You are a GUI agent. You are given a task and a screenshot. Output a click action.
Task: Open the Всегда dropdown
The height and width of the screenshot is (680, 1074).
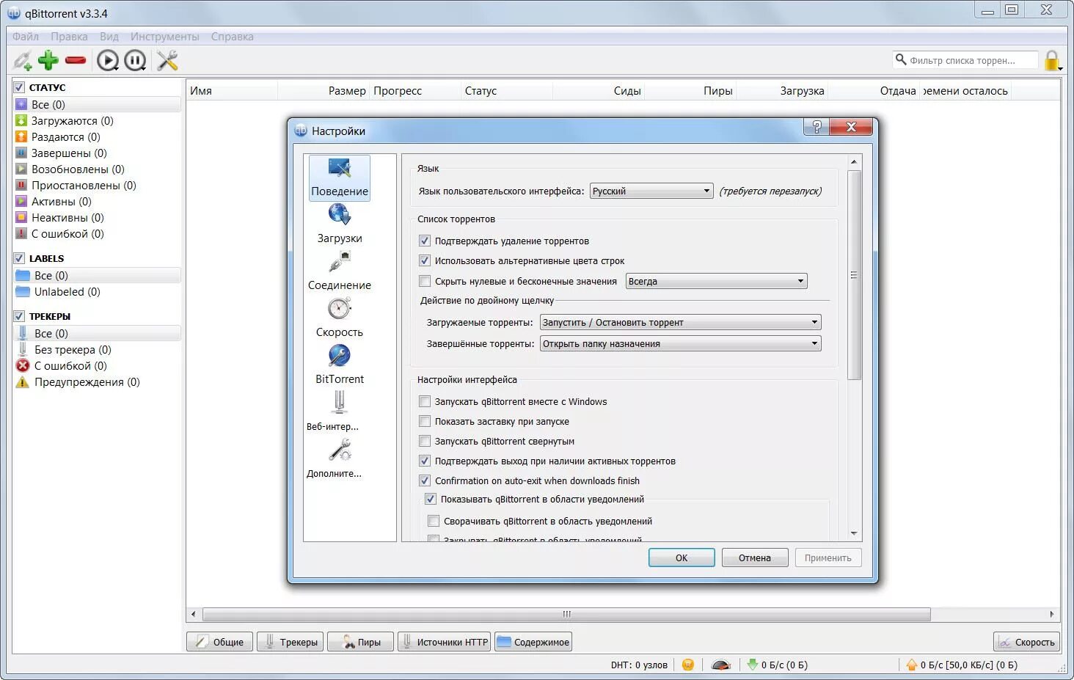point(717,282)
